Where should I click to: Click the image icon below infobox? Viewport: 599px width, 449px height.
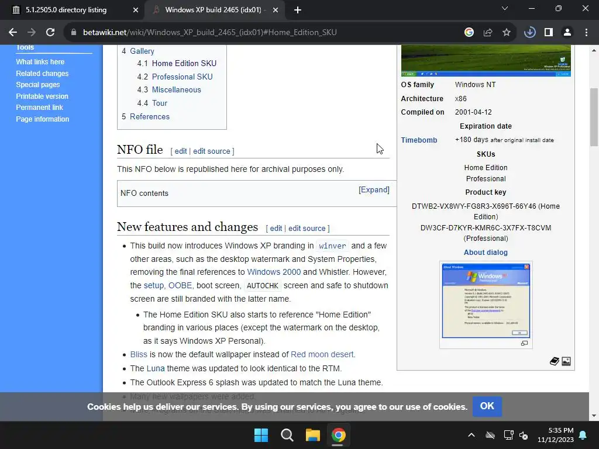click(x=566, y=361)
